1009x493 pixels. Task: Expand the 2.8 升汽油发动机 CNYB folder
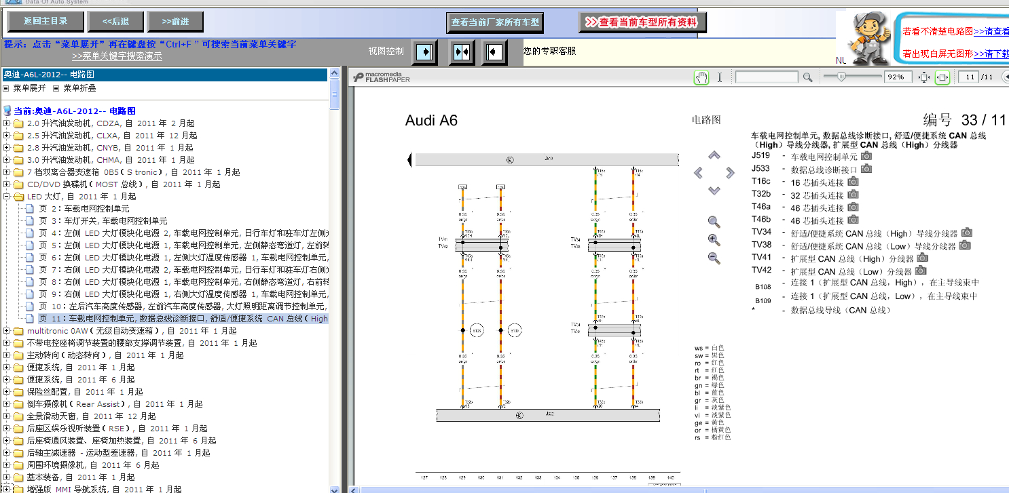(x=7, y=148)
